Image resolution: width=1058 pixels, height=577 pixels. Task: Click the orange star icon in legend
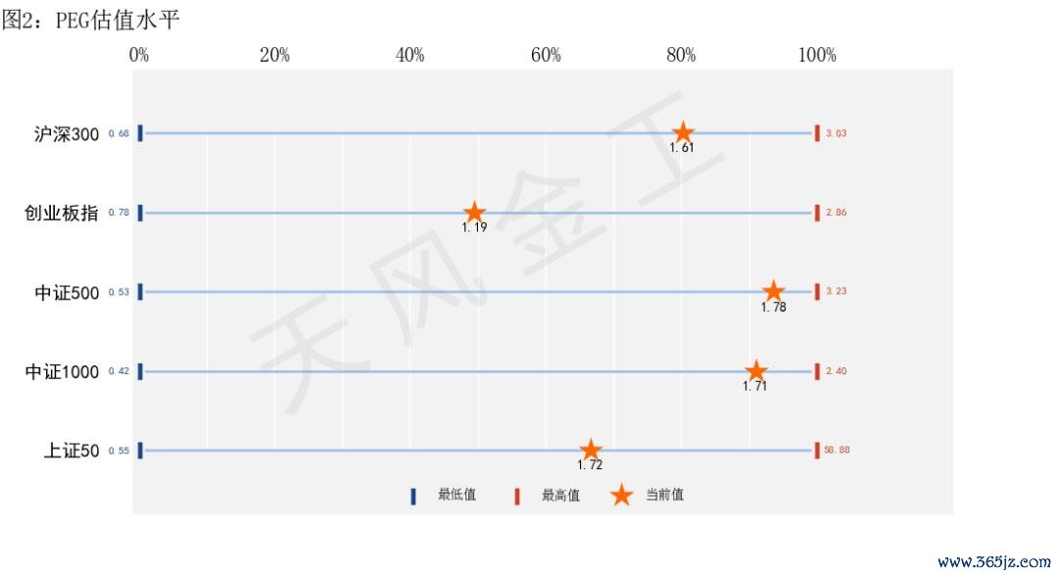click(x=621, y=496)
